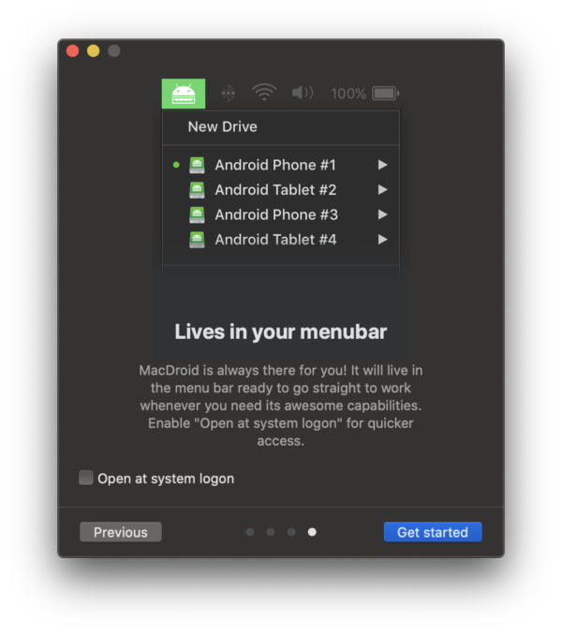
Task: Expand the Android Phone #1 submenu arrow
Action: tap(382, 165)
